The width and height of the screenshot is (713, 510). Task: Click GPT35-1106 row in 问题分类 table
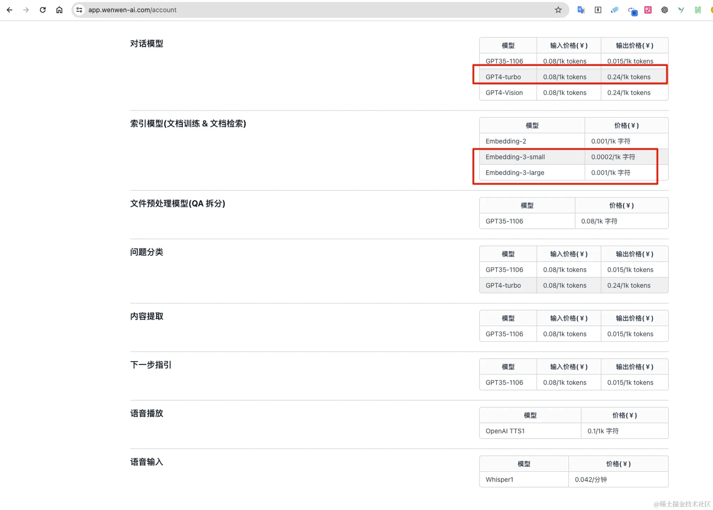pos(574,269)
